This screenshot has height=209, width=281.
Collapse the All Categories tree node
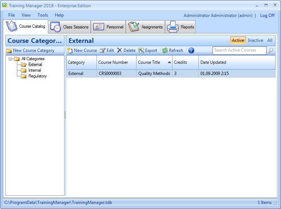click(x=10, y=59)
